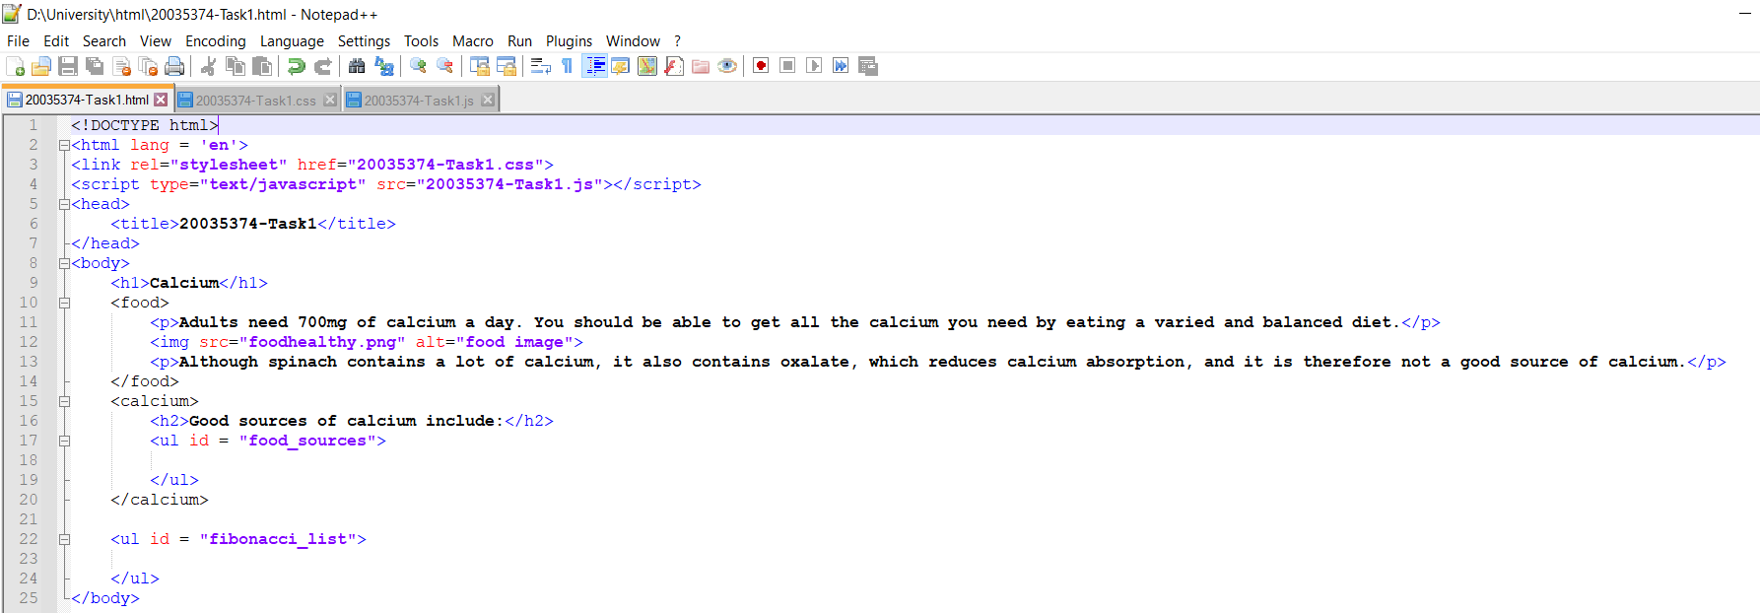Open the Macro menu

click(x=473, y=41)
